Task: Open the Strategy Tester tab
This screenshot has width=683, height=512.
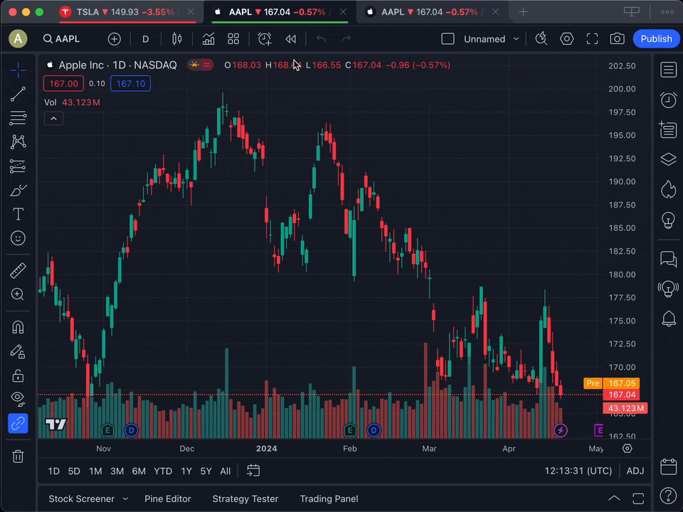Action: pyautogui.click(x=245, y=499)
